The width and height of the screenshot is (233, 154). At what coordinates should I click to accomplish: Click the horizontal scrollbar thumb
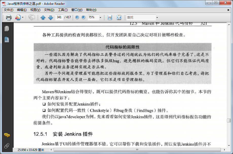(x=137, y=150)
